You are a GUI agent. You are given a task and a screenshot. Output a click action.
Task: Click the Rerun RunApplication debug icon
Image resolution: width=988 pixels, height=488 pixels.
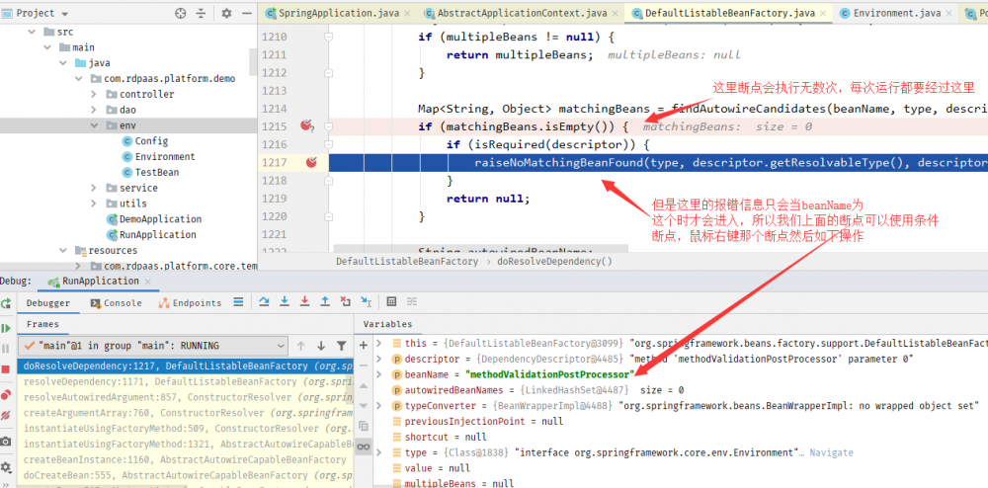coord(6,303)
